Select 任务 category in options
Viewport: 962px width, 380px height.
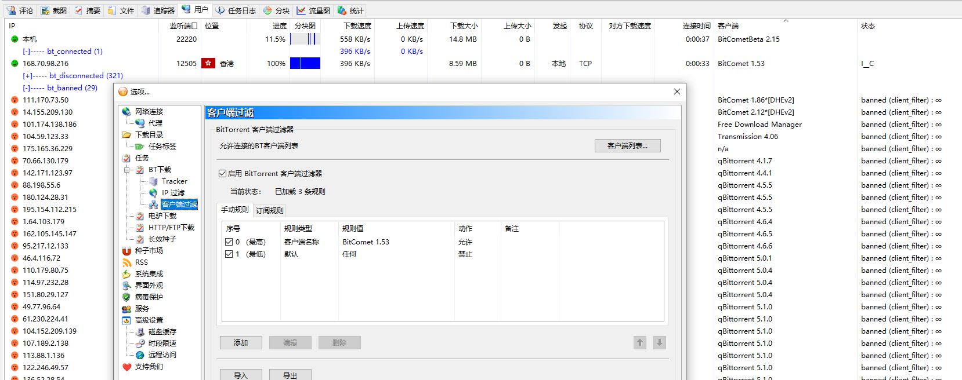pos(142,158)
